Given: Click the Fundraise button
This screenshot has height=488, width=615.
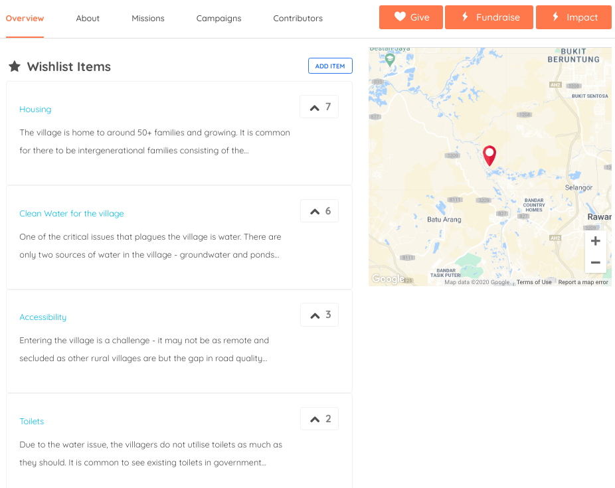Looking at the screenshot, I should pos(489,17).
